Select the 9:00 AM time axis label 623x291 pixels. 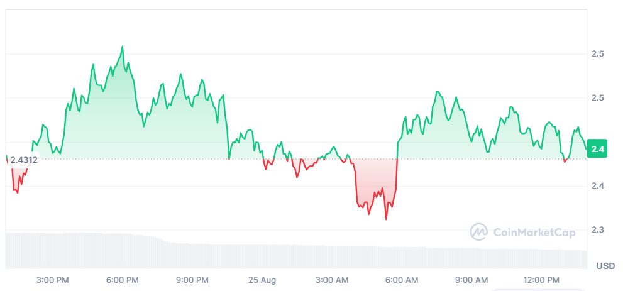[473, 280]
